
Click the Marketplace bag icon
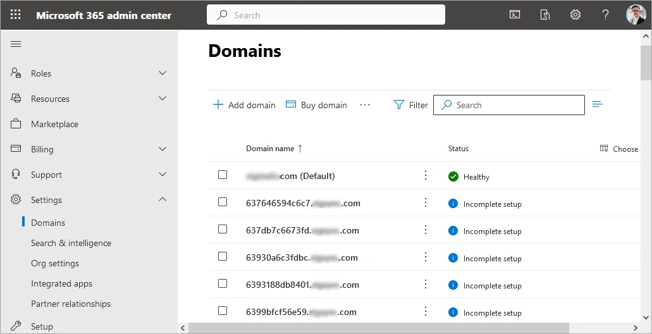[x=16, y=124]
